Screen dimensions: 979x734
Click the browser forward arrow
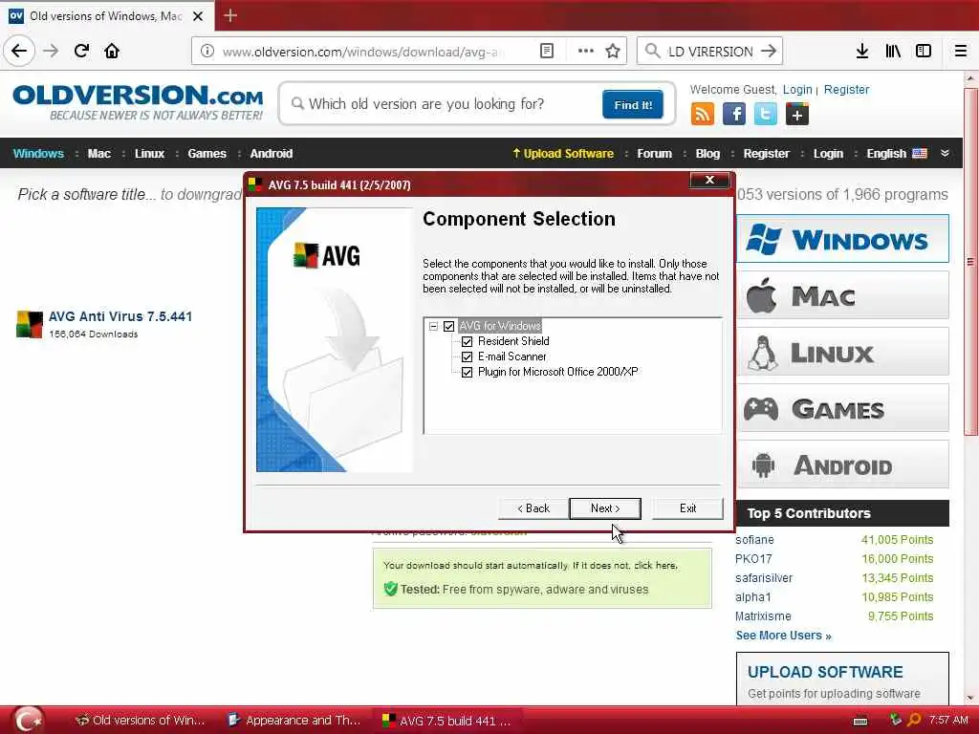point(51,52)
